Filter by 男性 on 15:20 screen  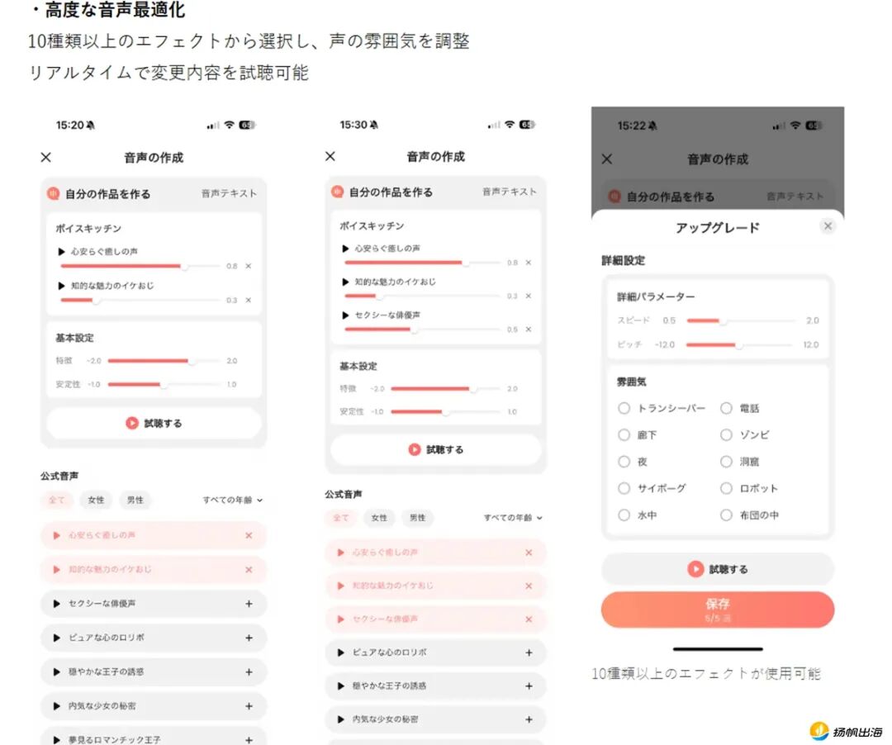pyautogui.click(x=135, y=500)
